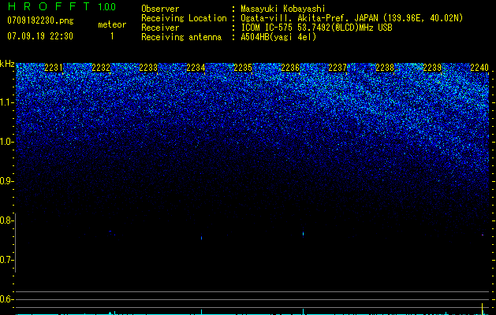Click the 2233 time marker

tap(148, 68)
